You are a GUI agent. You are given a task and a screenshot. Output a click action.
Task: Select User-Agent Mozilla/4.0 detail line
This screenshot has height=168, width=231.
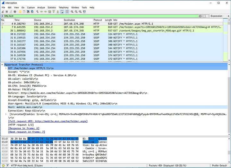pyautogui.click(x=63, y=104)
